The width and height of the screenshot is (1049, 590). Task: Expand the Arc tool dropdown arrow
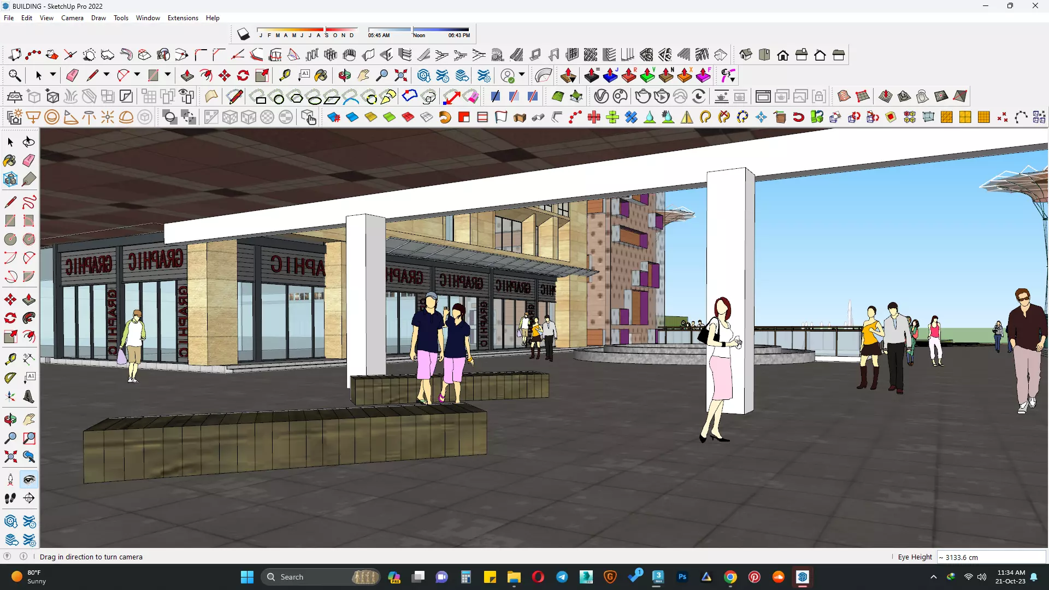(x=137, y=75)
